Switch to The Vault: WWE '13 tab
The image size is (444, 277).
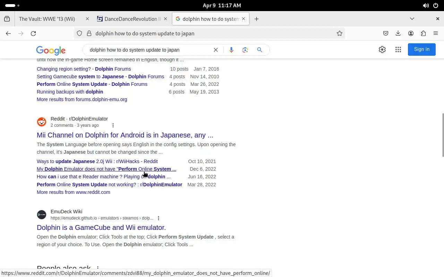point(47,19)
